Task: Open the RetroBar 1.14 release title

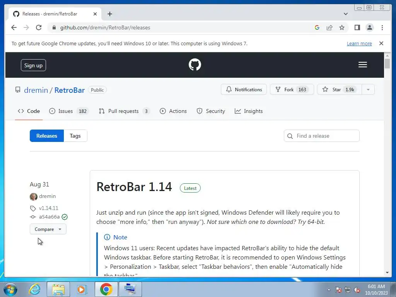Action: coord(134,187)
